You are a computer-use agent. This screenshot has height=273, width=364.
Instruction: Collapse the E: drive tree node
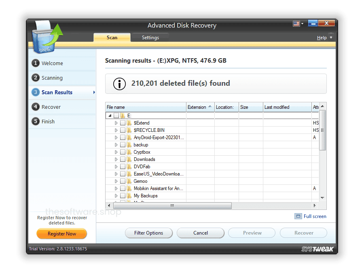110,115
